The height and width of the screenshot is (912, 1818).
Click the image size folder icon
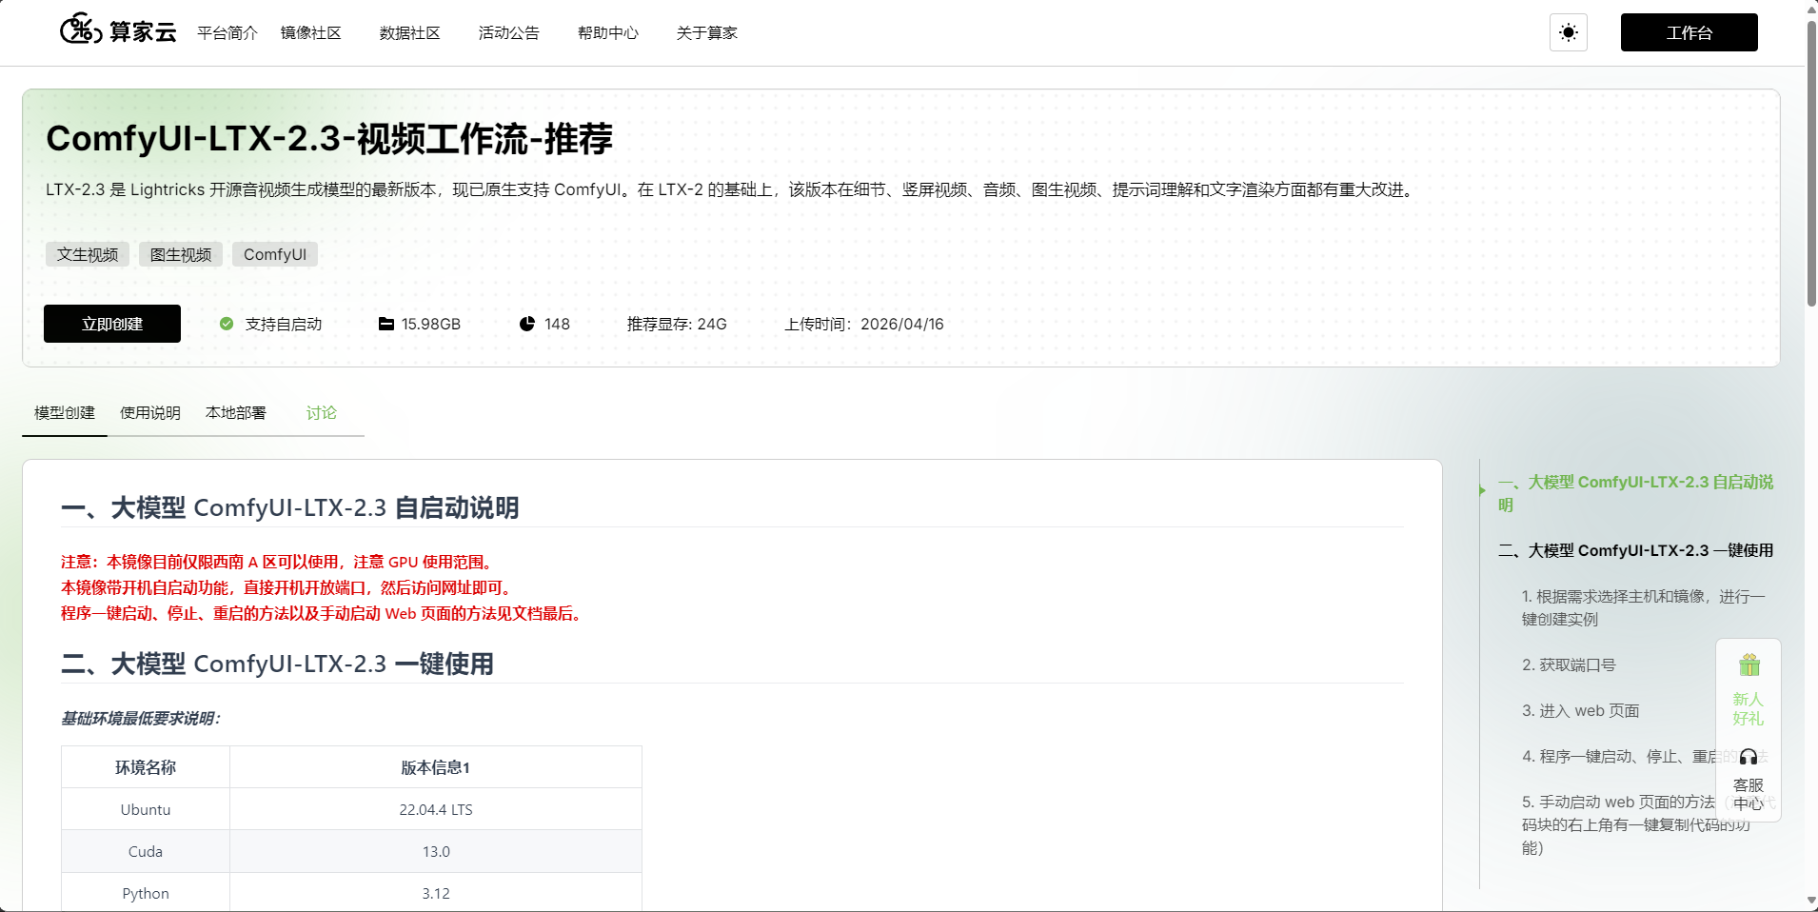point(386,324)
